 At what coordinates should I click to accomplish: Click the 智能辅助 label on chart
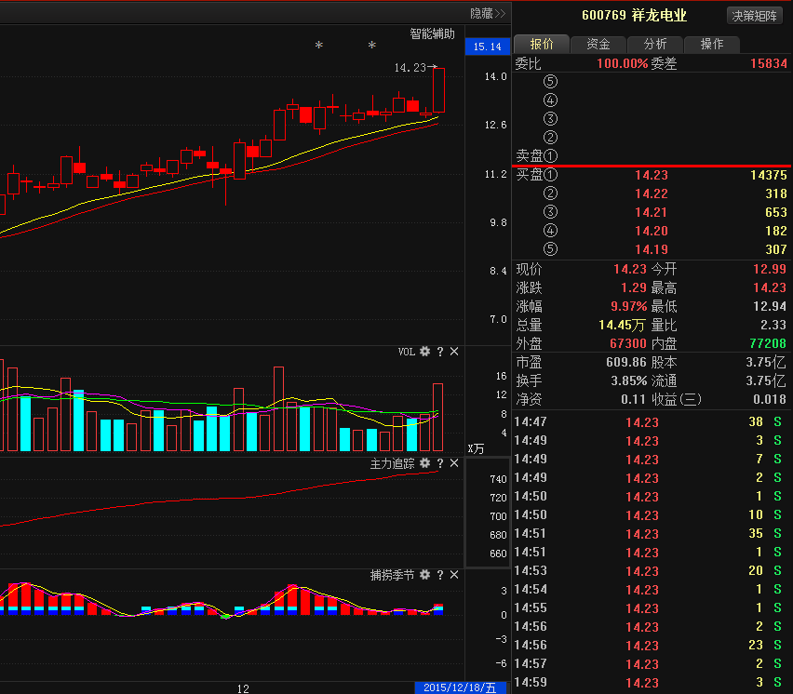(433, 33)
